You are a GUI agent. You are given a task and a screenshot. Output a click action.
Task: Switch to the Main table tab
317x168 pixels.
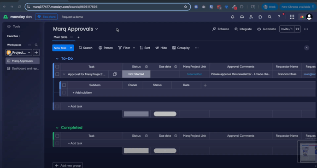(x=60, y=37)
